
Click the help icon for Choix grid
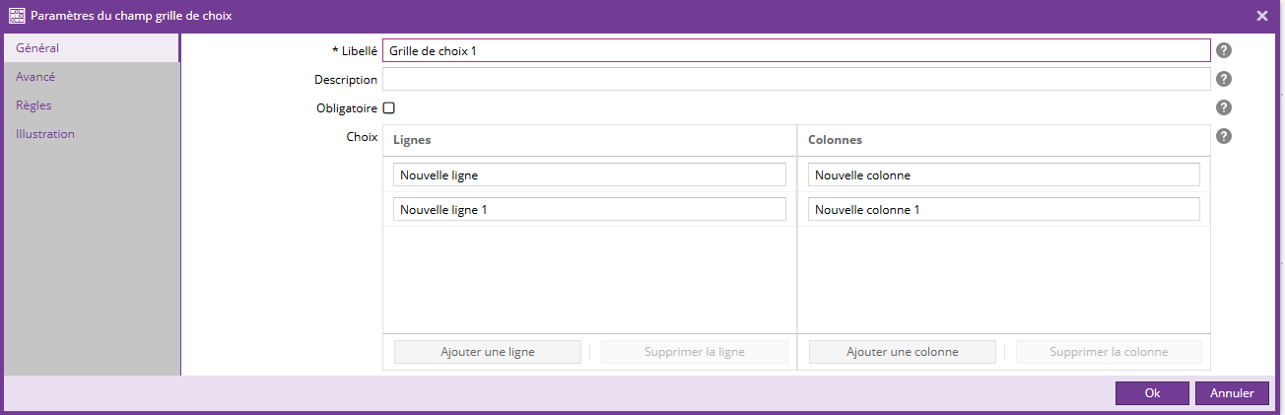click(1224, 137)
